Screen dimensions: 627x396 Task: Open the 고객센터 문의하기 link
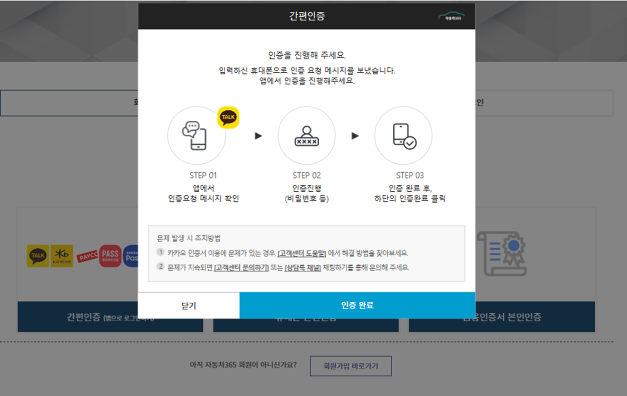tap(241, 267)
